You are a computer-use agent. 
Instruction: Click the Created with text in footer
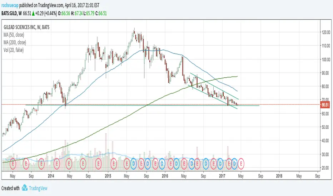click(x=10, y=188)
